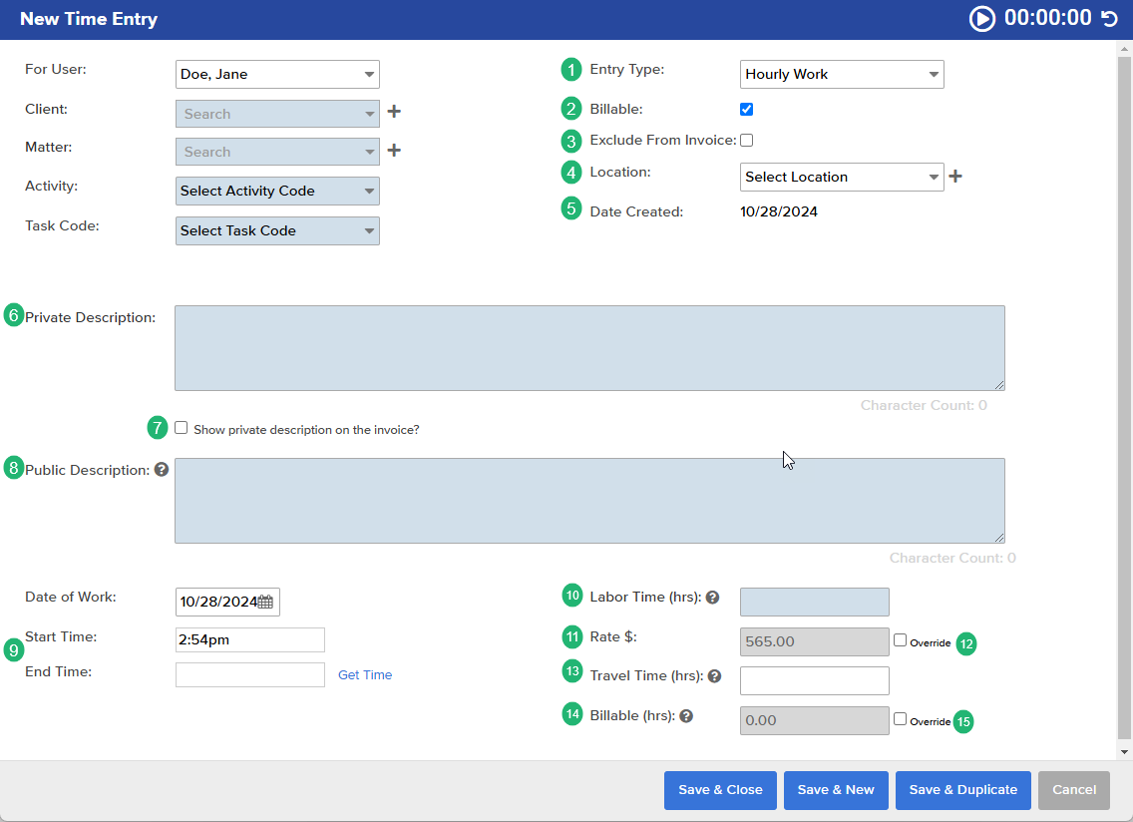Show private description on the invoice
Image resolution: width=1133 pixels, height=822 pixels.
(x=181, y=427)
